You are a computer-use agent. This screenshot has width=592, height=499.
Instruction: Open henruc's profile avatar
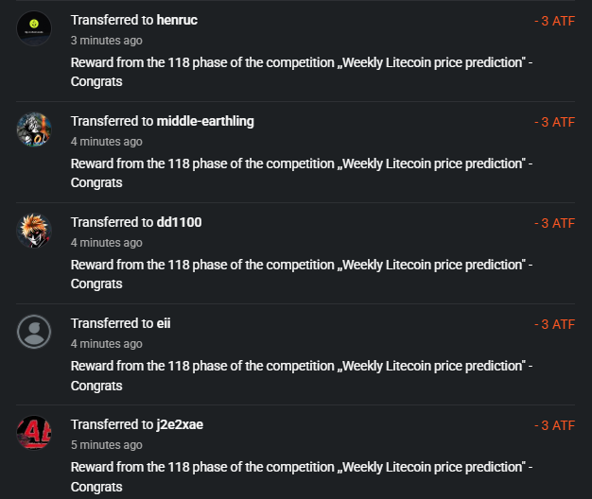34,28
